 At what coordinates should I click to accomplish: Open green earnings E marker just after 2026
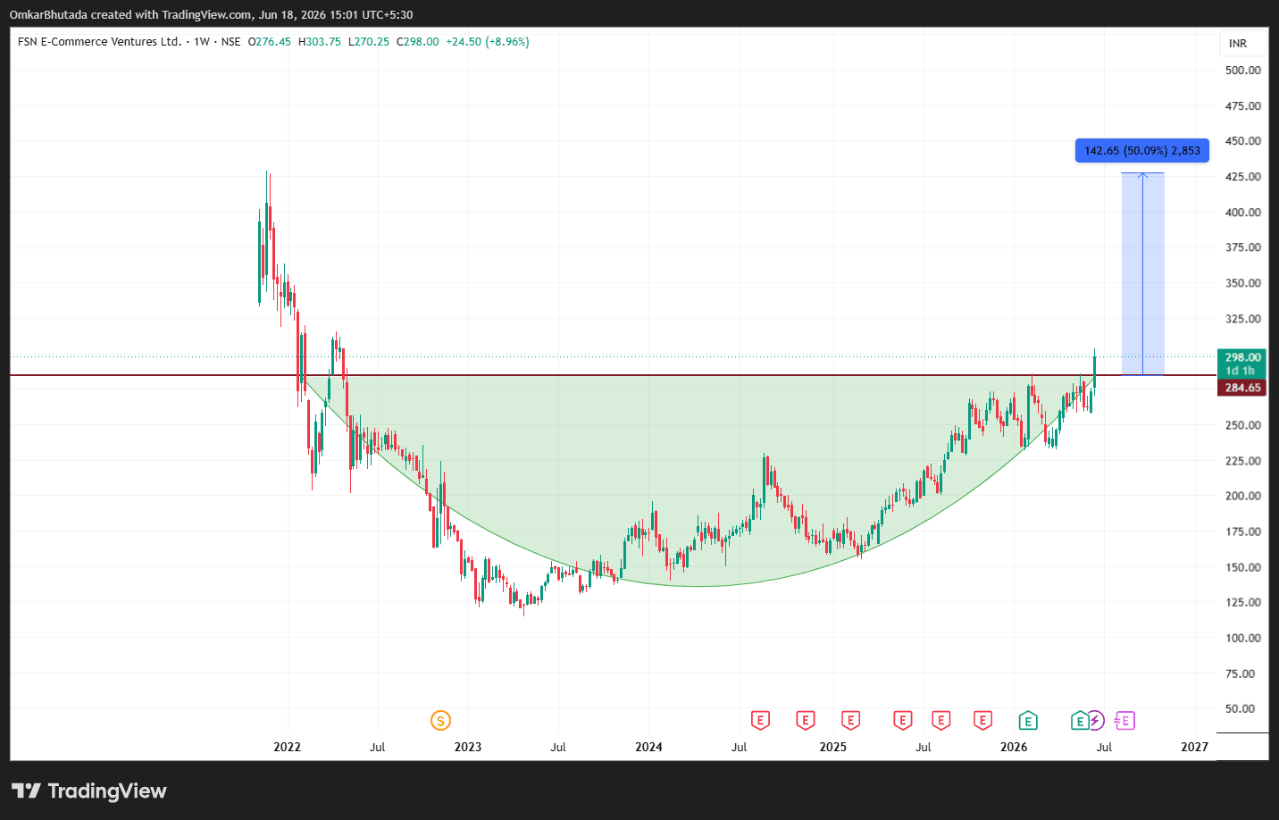pos(1028,720)
